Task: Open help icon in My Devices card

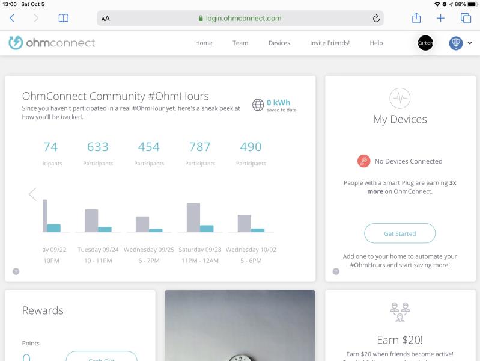Action: 336,271
